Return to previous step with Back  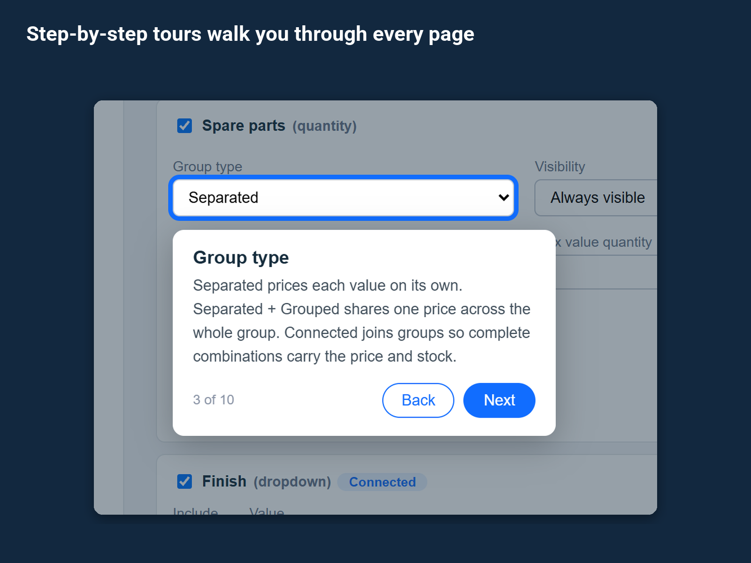click(x=418, y=400)
